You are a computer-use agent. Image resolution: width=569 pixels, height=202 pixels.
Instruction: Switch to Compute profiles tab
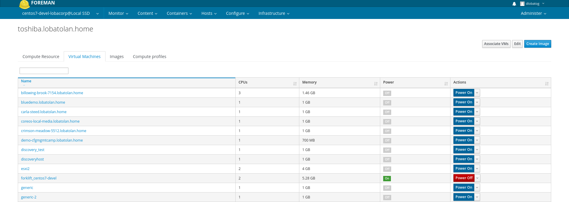[x=149, y=57]
